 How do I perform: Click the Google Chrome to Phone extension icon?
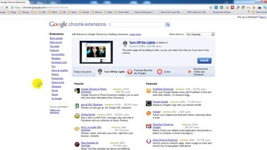click(x=77, y=90)
